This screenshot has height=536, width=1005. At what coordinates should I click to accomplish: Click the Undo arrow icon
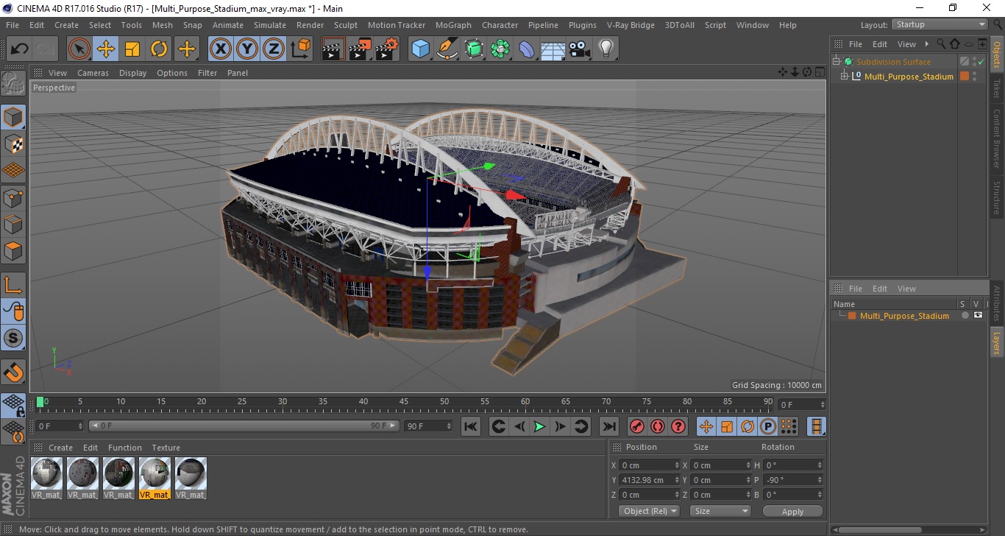coord(20,49)
